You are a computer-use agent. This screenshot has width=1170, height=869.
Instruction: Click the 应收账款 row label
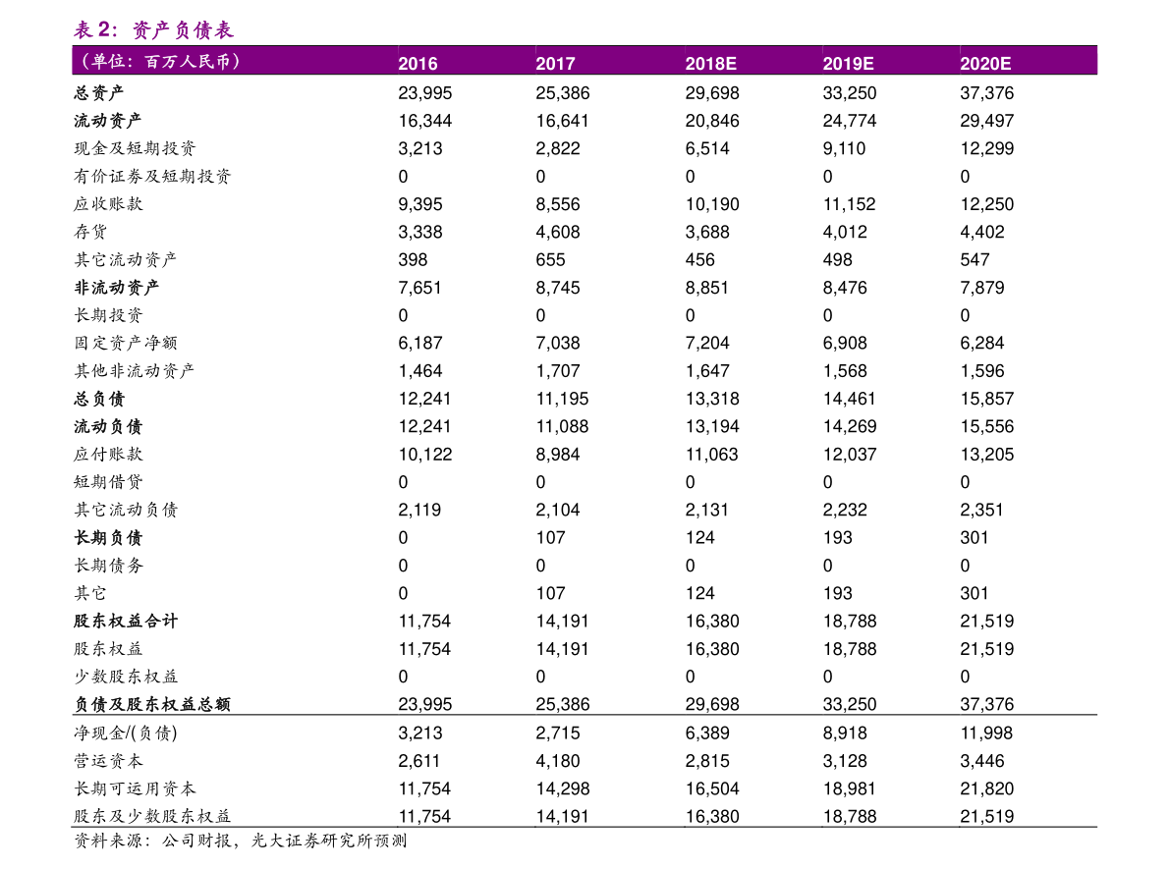(108, 203)
